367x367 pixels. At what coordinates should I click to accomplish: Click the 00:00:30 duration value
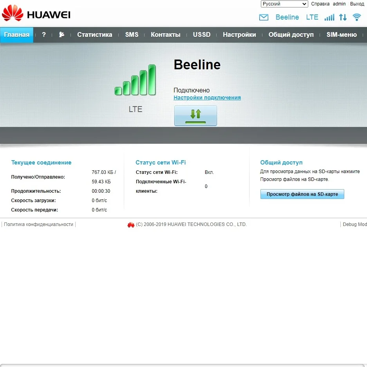[x=101, y=191]
